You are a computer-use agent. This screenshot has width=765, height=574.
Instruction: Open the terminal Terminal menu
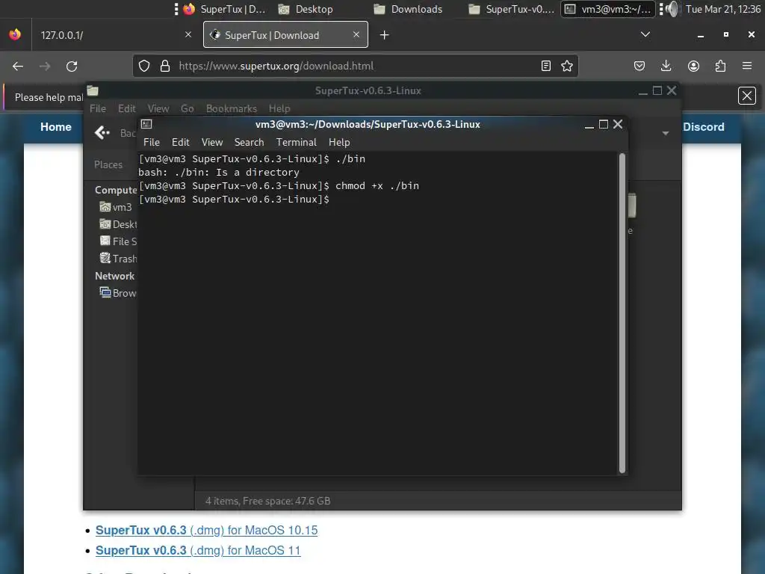point(296,142)
